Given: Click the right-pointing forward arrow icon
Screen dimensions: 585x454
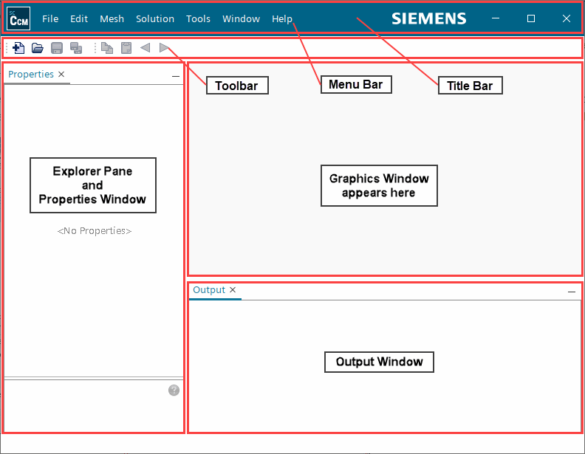Looking at the screenshot, I should tap(164, 48).
